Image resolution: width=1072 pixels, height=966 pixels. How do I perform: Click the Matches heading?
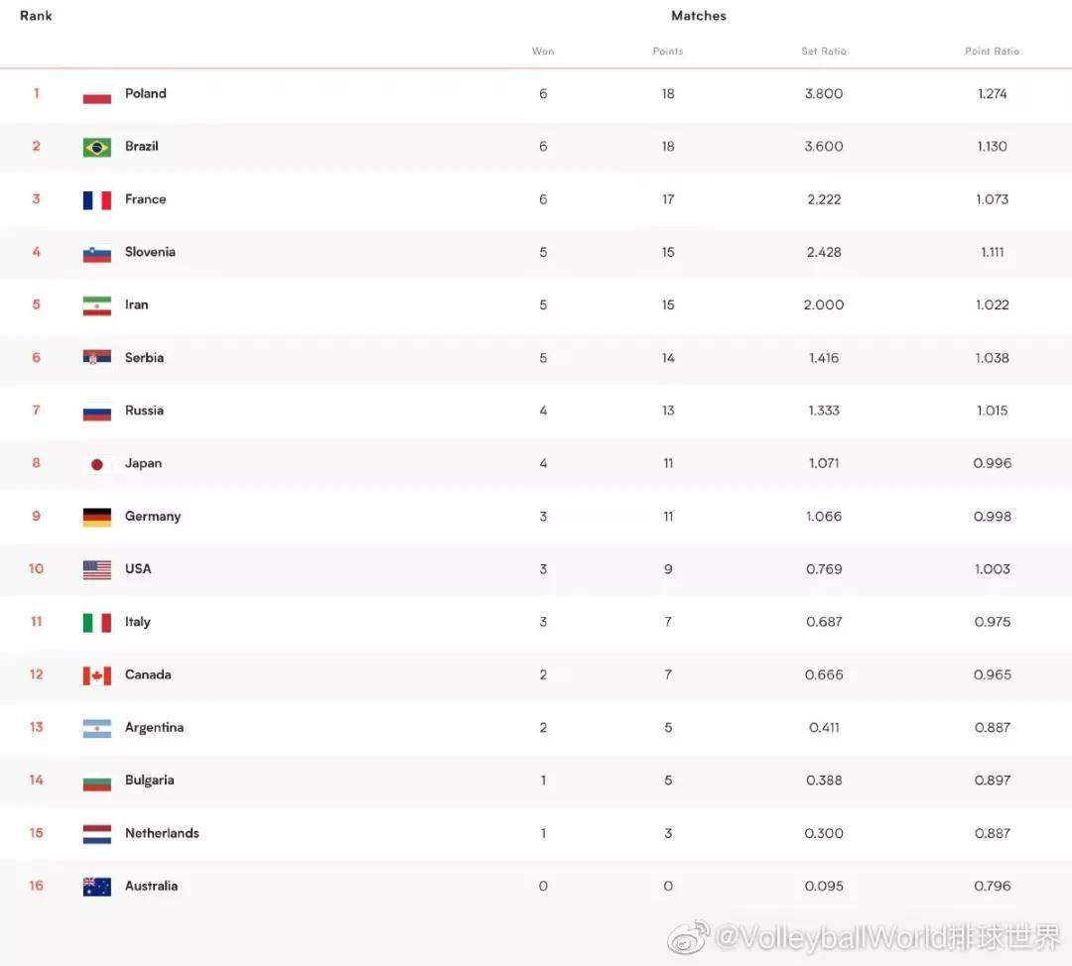pyautogui.click(x=699, y=16)
